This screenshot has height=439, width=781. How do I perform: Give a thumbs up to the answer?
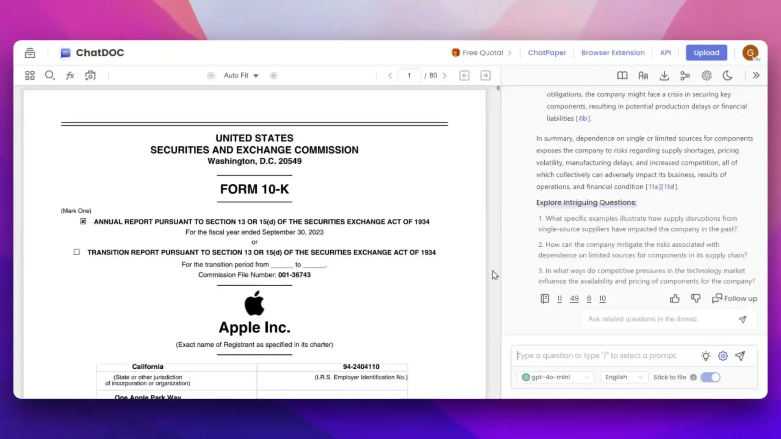[x=674, y=298]
